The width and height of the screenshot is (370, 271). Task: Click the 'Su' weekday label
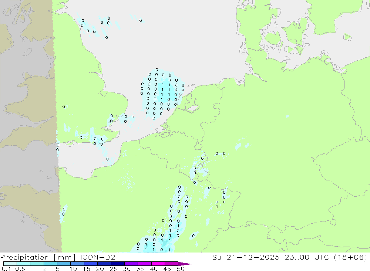[x=216, y=257]
